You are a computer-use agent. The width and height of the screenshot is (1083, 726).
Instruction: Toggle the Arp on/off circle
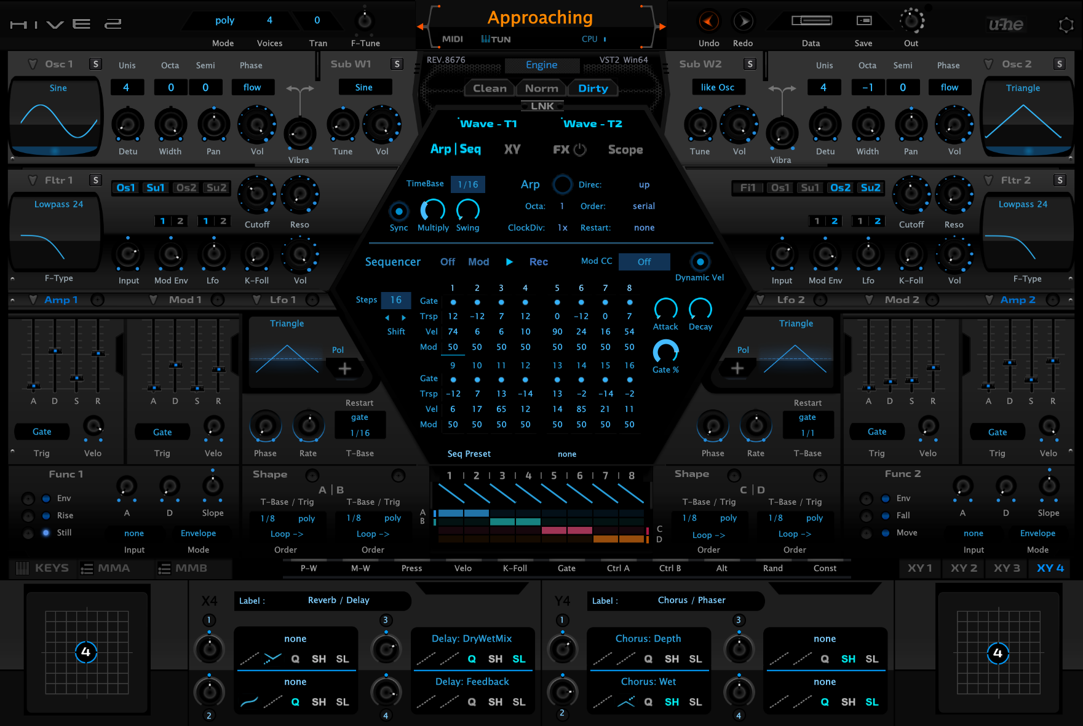click(562, 184)
